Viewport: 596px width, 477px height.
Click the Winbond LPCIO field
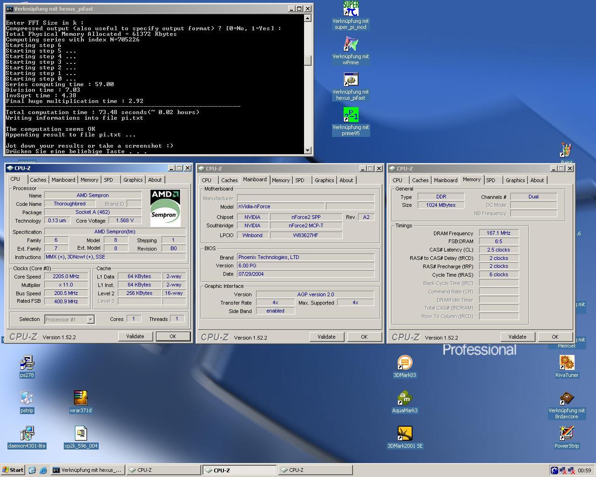pos(252,235)
